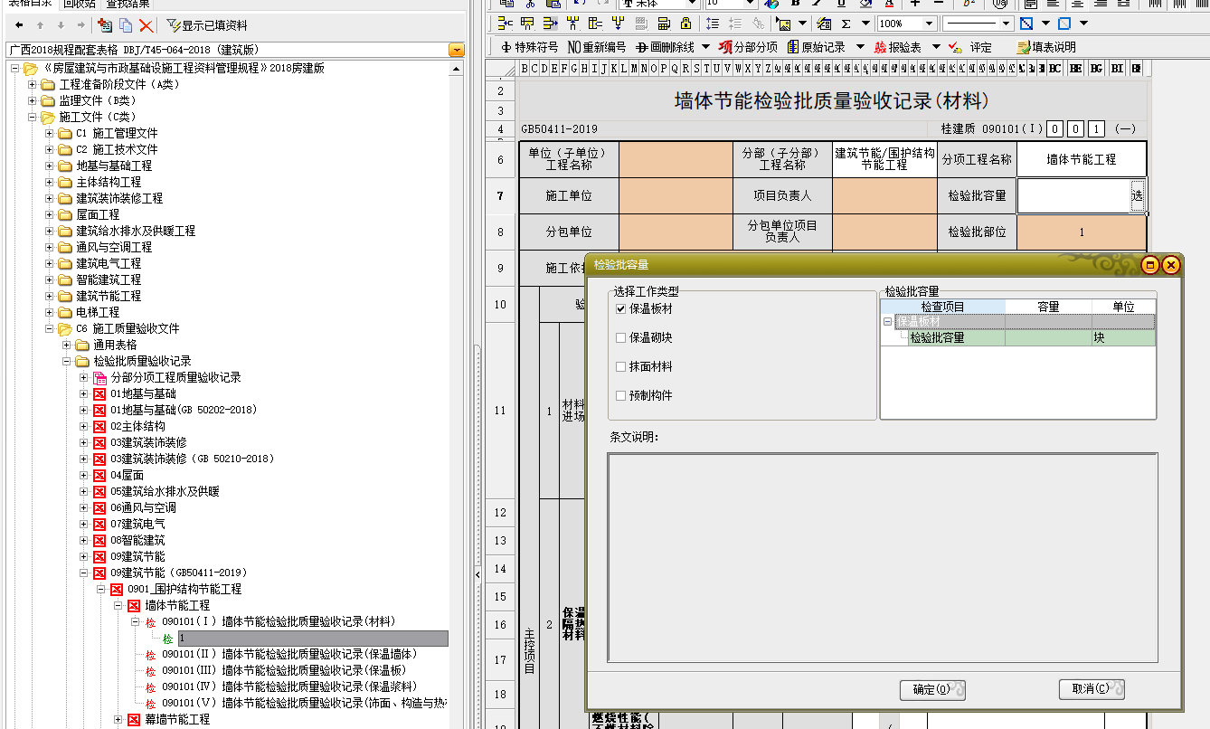The width and height of the screenshot is (1210, 729).
Task: Click 填表说明 instructions button
Action: (x=1046, y=47)
